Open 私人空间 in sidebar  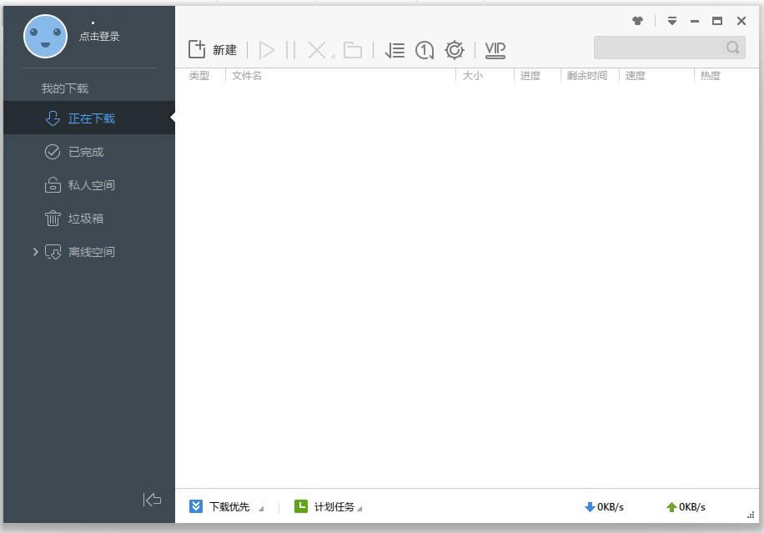pos(91,185)
